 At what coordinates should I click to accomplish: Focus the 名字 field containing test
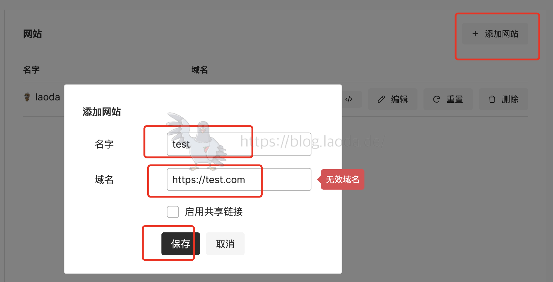pyautogui.click(x=239, y=144)
